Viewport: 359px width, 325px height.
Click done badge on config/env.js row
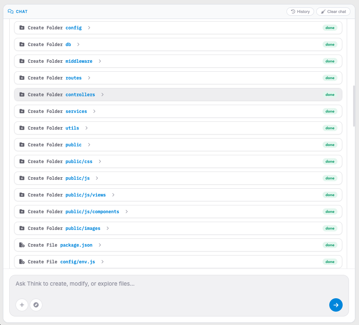[x=330, y=261]
